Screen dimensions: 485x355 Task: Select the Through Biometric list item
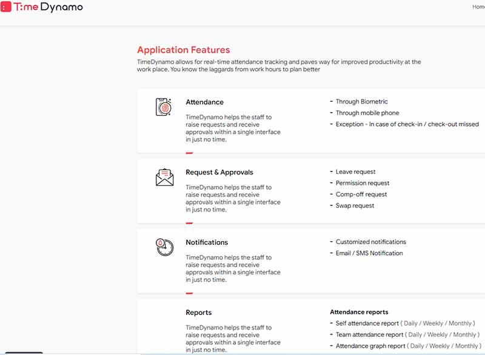point(361,102)
